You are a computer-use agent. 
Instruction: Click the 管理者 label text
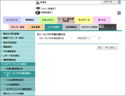[x=43, y=2]
